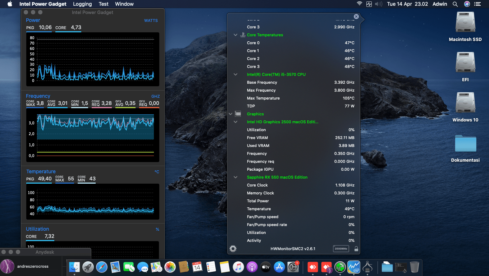Click the Intel Power Gadget dock icon
The width and height of the screenshot is (489, 276).
point(353,267)
